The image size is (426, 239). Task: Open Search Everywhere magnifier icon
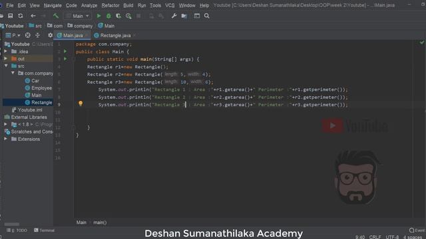coord(207,16)
